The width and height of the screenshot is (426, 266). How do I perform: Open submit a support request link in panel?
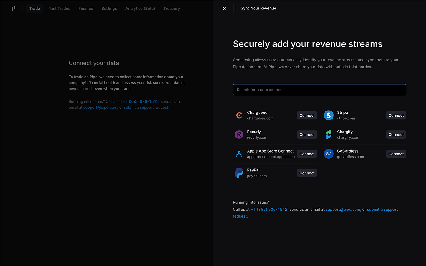point(382,209)
